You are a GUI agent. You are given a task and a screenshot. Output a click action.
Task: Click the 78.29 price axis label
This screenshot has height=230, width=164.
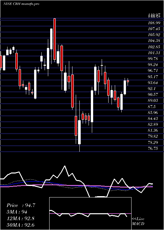click(153, 142)
